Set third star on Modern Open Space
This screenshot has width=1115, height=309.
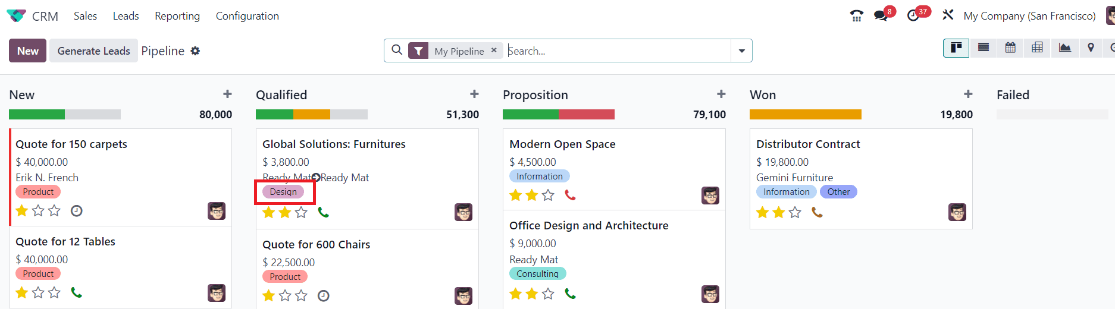[548, 195]
